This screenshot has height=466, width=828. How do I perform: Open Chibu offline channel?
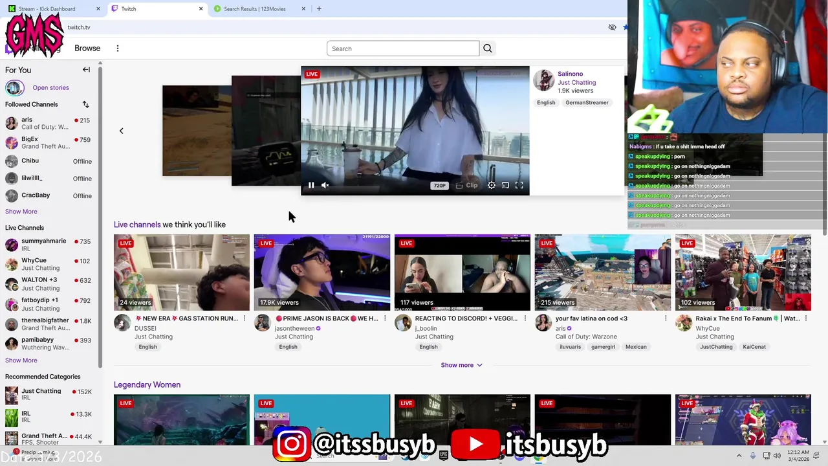tap(49, 161)
